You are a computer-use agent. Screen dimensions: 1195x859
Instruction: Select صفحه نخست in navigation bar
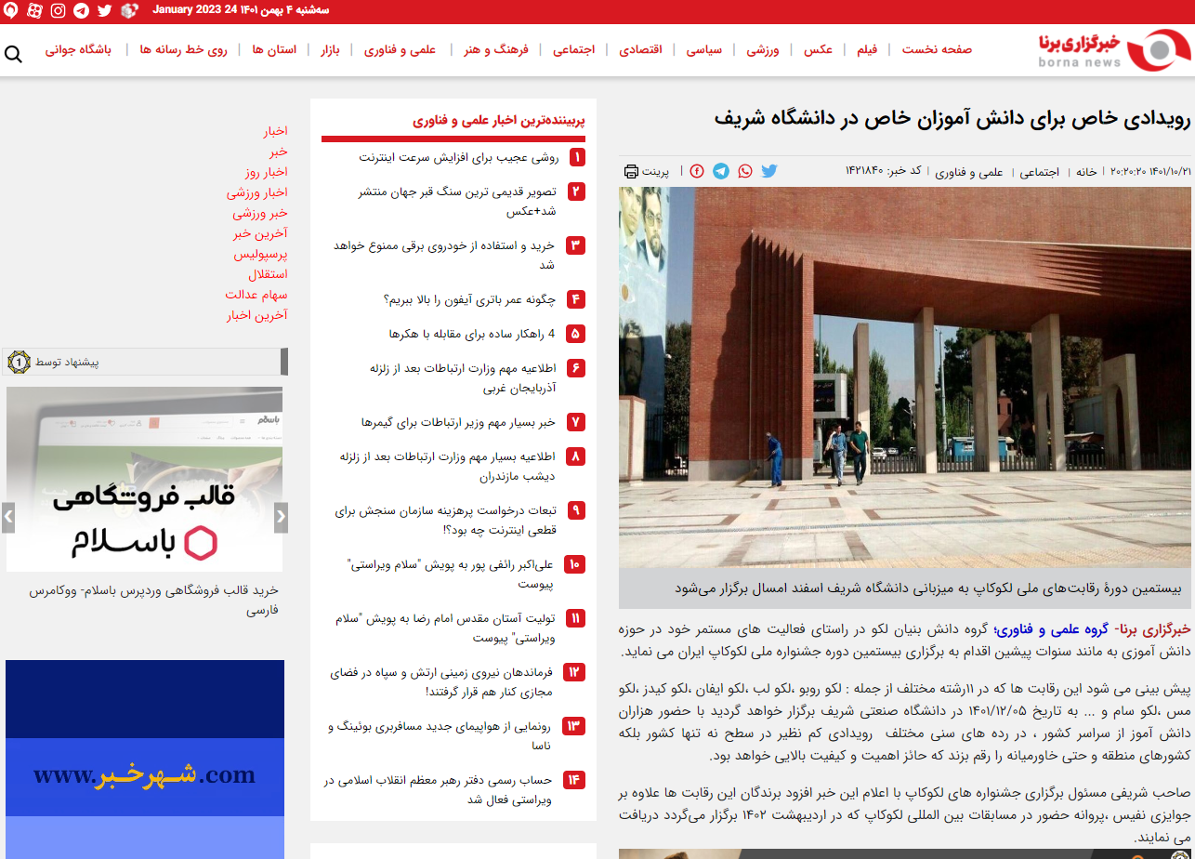pyautogui.click(x=937, y=49)
